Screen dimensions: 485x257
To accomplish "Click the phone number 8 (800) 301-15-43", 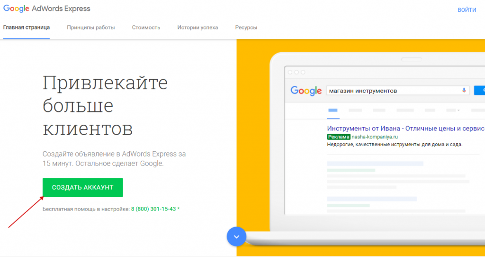I will [153, 209].
